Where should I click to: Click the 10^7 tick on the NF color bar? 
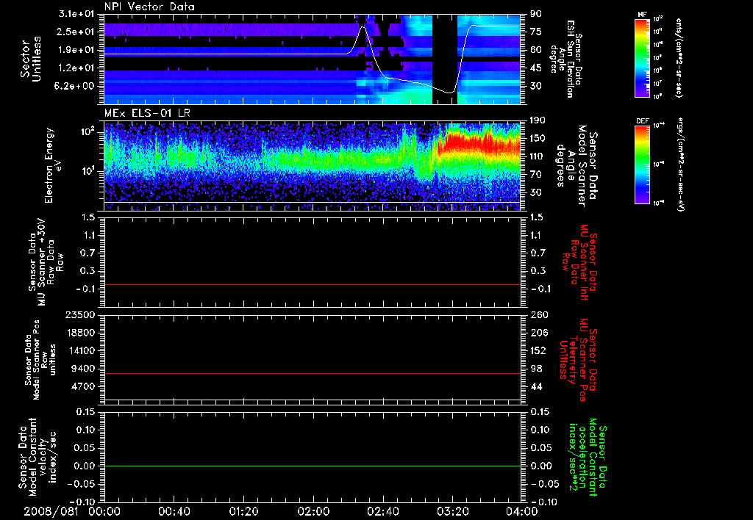click(x=658, y=84)
